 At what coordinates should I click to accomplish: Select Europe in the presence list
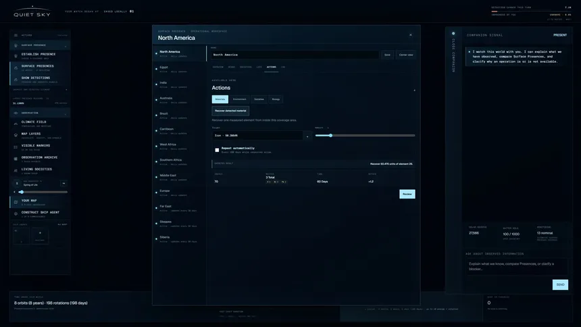point(179,193)
